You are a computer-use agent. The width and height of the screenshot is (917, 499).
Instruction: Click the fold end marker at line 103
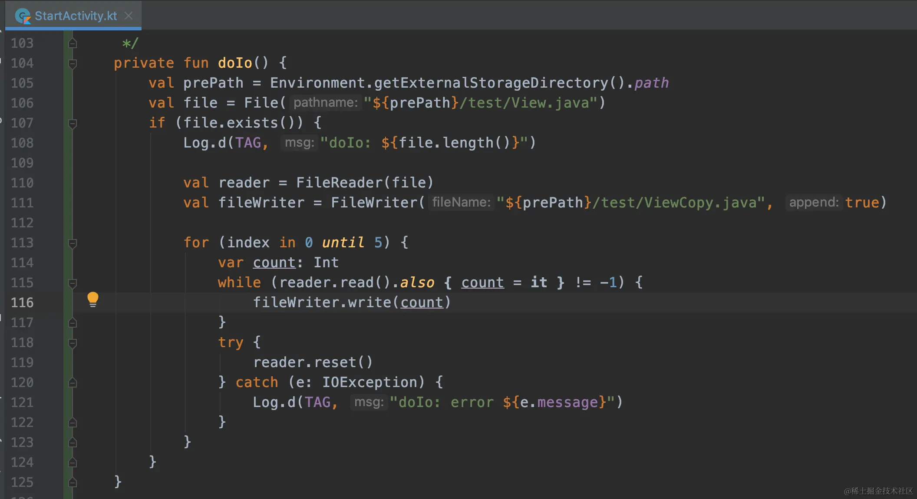pos(73,43)
